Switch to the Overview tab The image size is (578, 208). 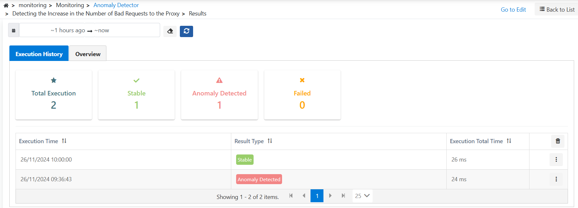point(88,54)
